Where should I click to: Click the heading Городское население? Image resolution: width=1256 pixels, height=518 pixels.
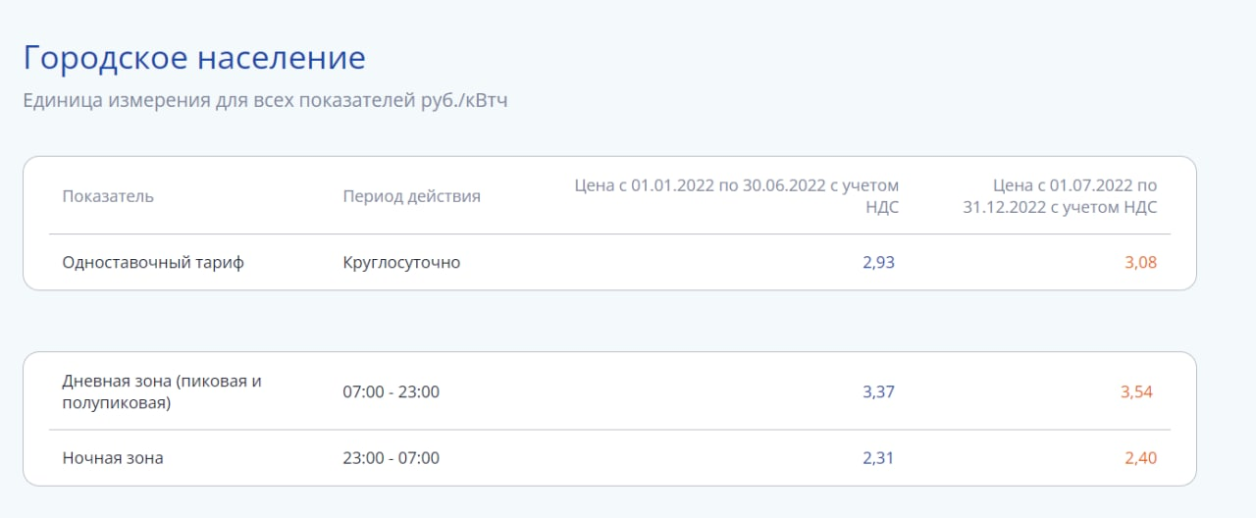194,58
